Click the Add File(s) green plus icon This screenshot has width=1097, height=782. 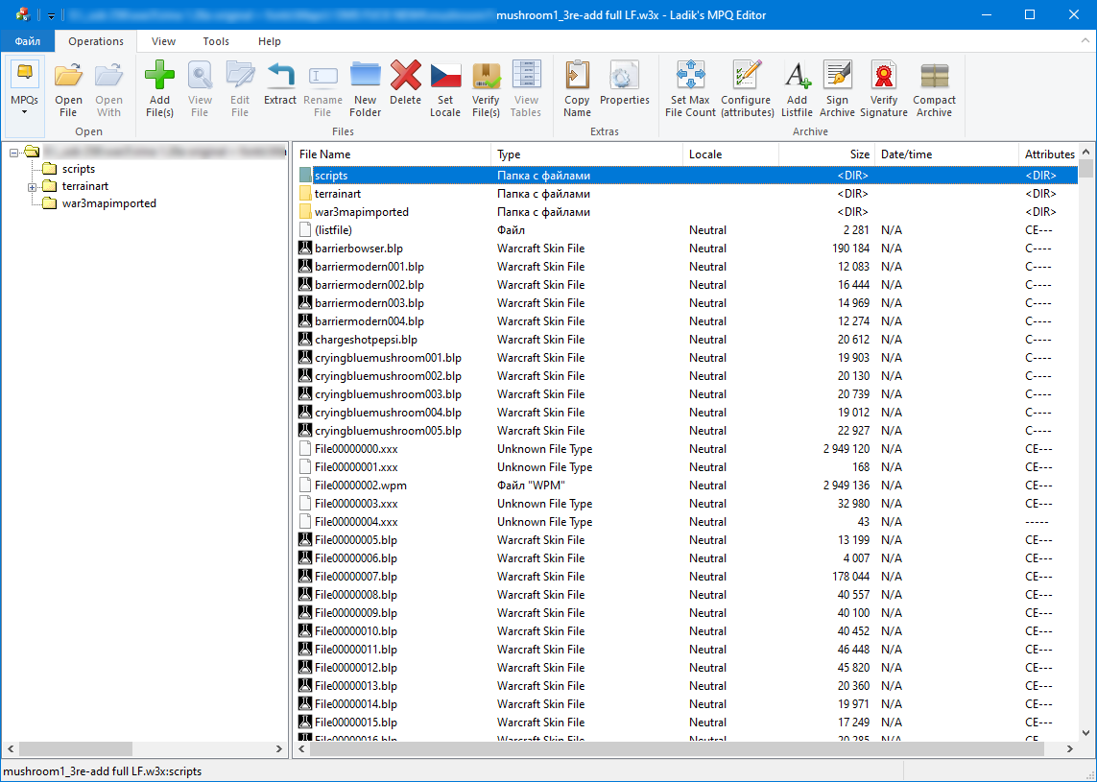point(159,75)
